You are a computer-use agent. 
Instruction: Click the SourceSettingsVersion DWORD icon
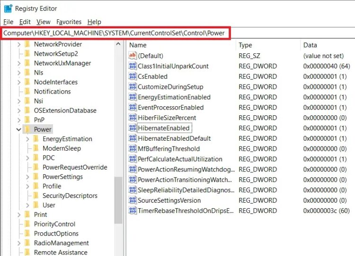pos(133,200)
